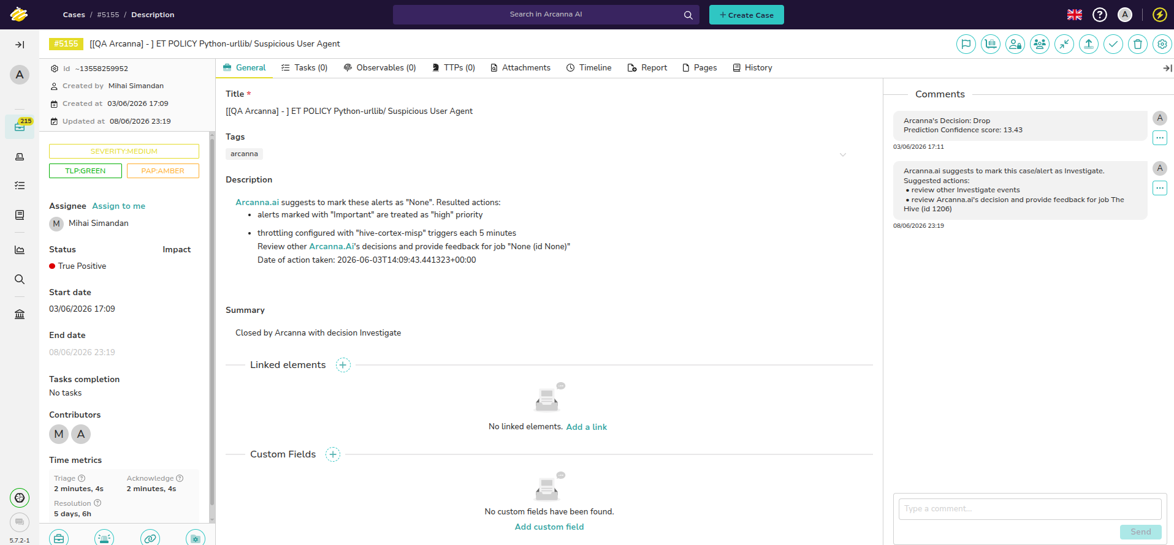Open organisation building icon in sidebar
1174x545 pixels.
pyautogui.click(x=20, y=314)
